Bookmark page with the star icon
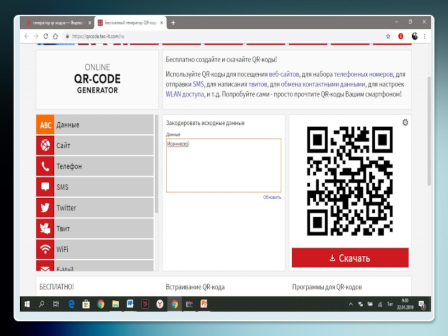The height and width of the screenshot is (336, 448). (388, 36)
